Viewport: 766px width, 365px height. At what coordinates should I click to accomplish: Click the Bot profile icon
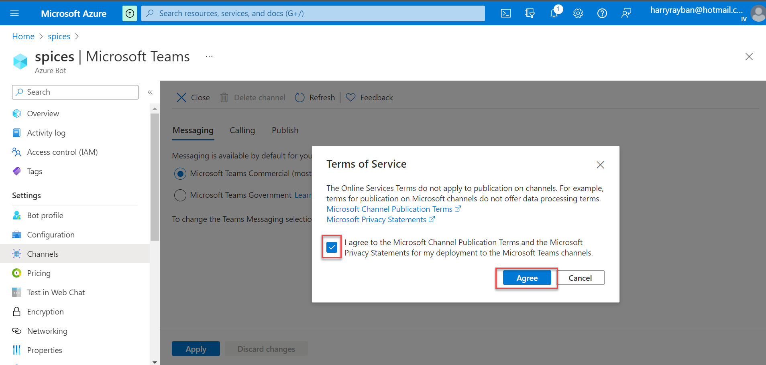[16, 215]
